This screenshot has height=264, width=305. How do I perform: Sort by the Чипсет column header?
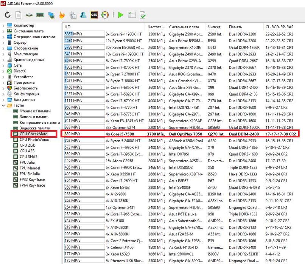pyautogui.click(x=216, y=27)
